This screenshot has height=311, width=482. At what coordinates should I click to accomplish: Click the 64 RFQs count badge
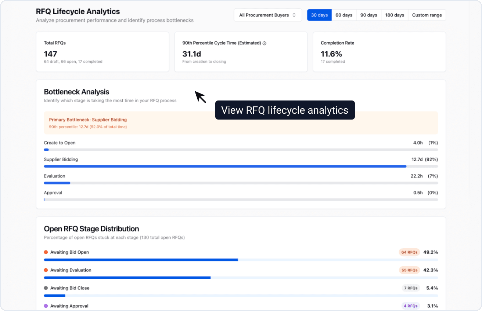tap(409, 252)
